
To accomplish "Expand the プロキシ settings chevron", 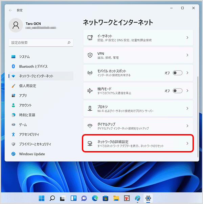I will [x=187, y=108].
